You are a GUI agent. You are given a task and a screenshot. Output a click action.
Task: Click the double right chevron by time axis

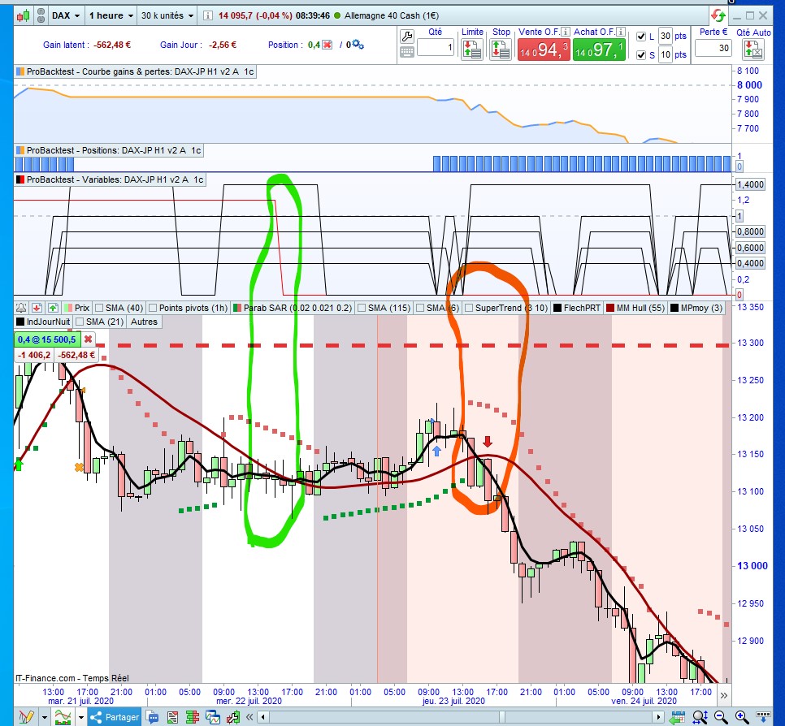(723, 695)
